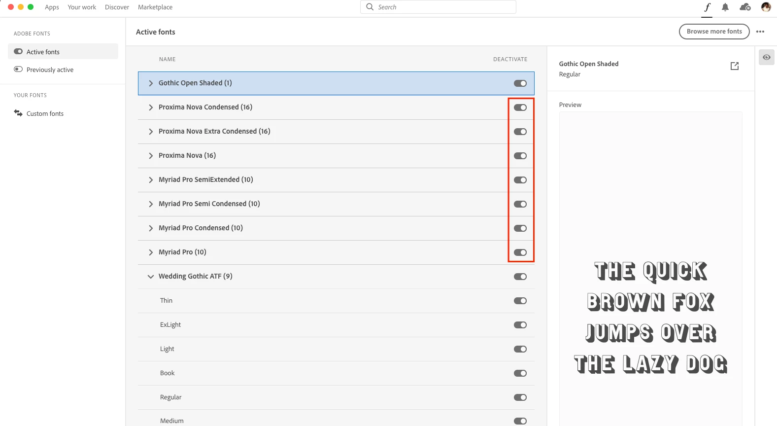Deactivate Myriad Pro (10) family

click(520, 252)
